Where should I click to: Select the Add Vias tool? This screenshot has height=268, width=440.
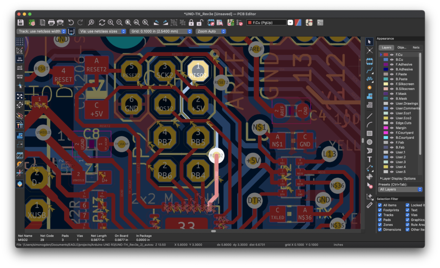pos(370,88)
